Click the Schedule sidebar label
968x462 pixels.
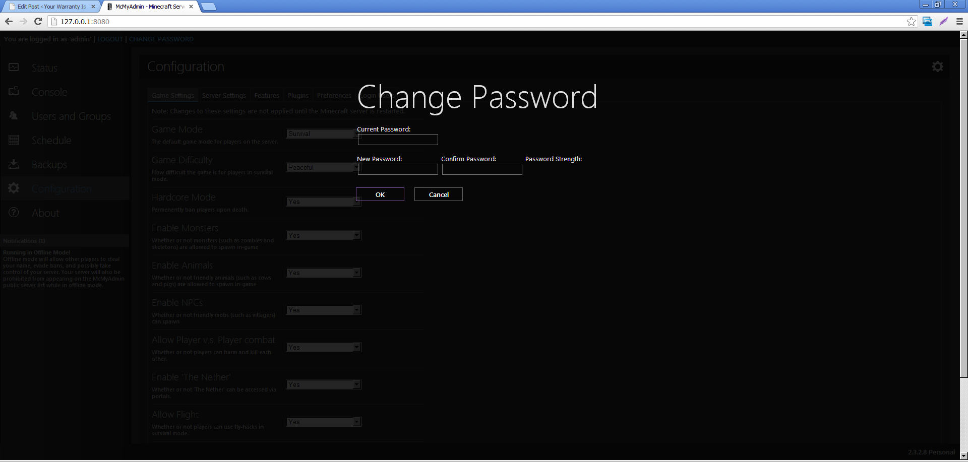tap(51, 140)
